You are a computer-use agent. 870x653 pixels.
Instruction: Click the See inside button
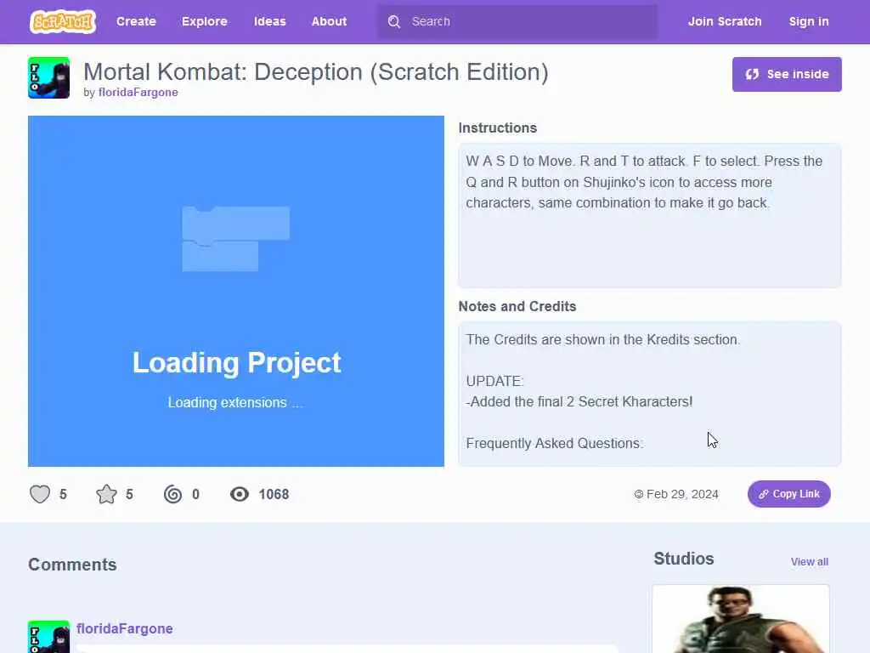pyautogui.click(x=787, y=75)
